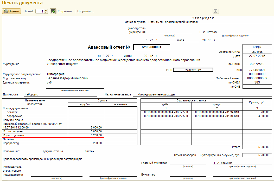Select the text Пять тысяч двести рублей 00 копеек

[173, 22]
